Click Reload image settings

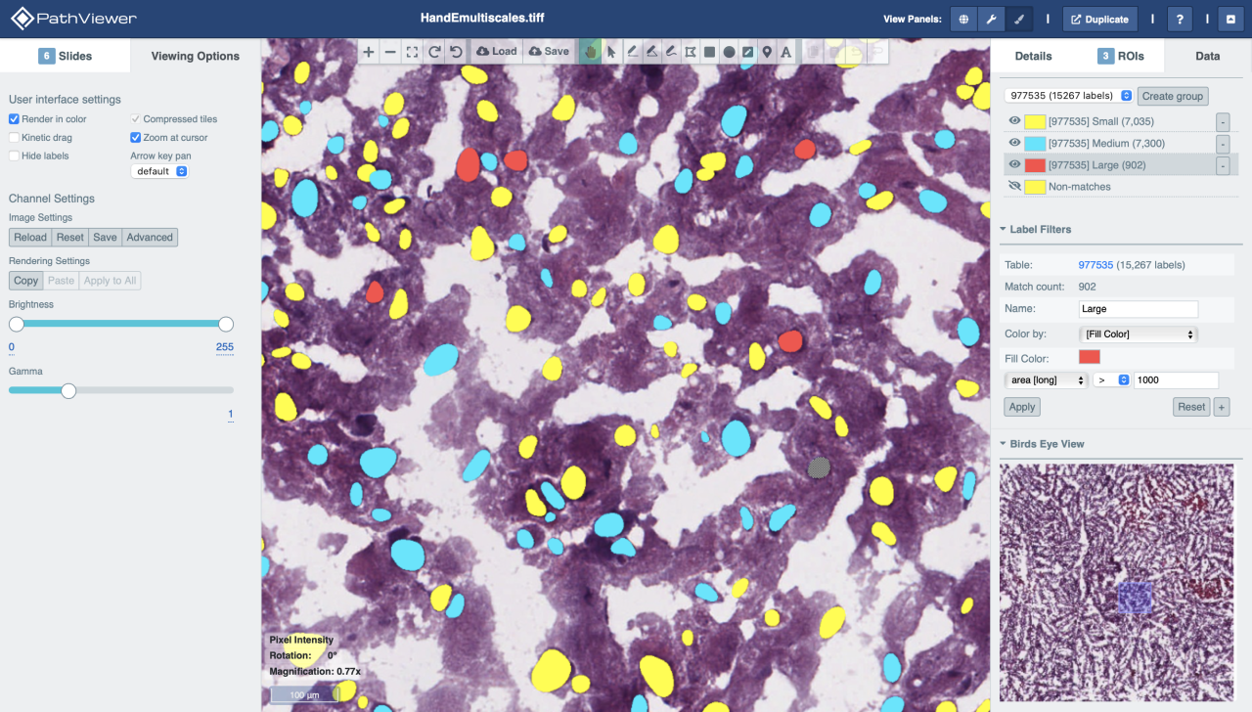click(x=30, y=238)
